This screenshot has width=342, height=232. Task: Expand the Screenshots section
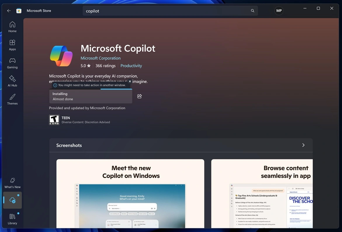pyautogui.click(x=303, y=145)
